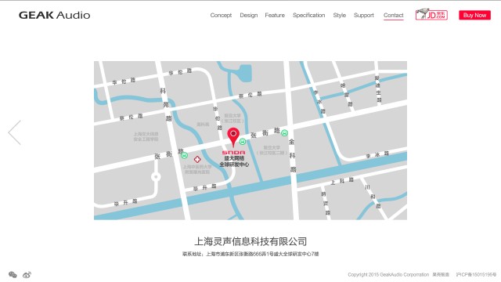Click the GEAK Audio logo
This screenshot has width=501, height=282.
click(x=54, y=15)
